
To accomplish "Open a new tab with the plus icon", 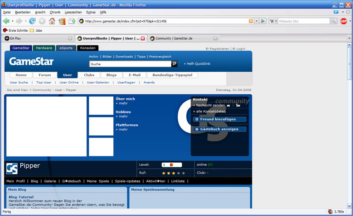I will click(x=72, y=21).
